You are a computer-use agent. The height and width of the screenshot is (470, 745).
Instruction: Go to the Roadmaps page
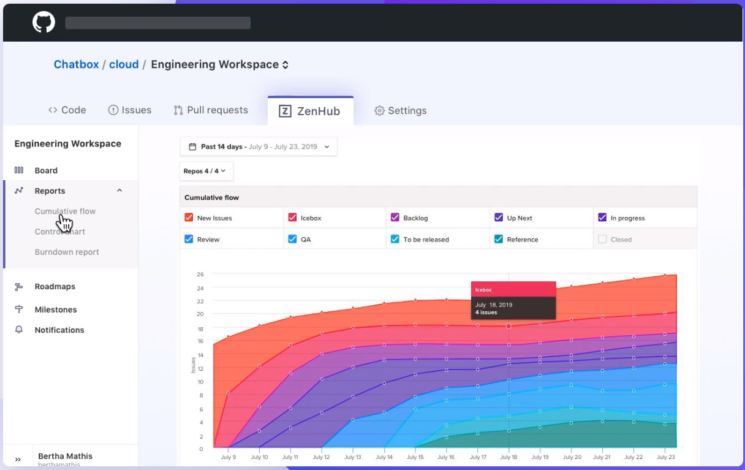(55, 286)
